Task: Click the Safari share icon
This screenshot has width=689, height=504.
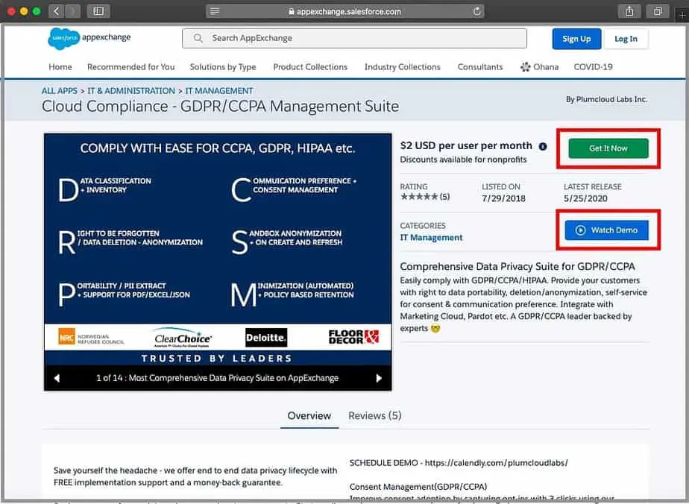Action: [629, 11]
